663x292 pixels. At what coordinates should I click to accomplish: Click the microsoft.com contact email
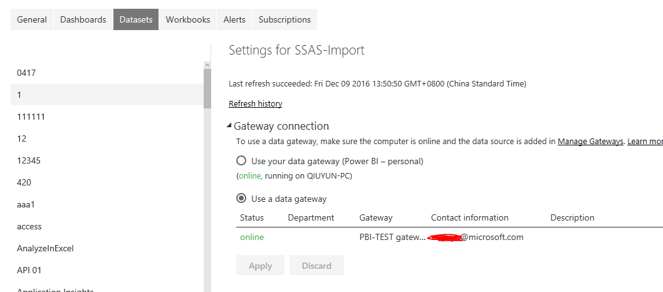[476, 237]
